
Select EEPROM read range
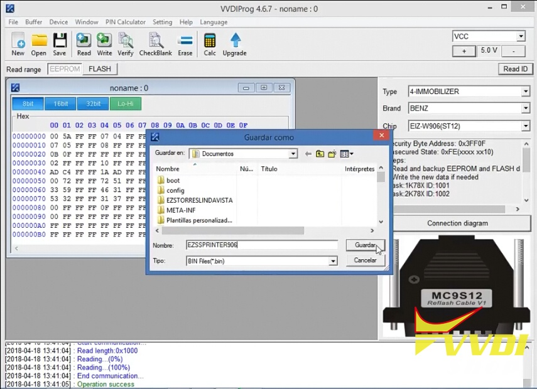click(65, 69)
